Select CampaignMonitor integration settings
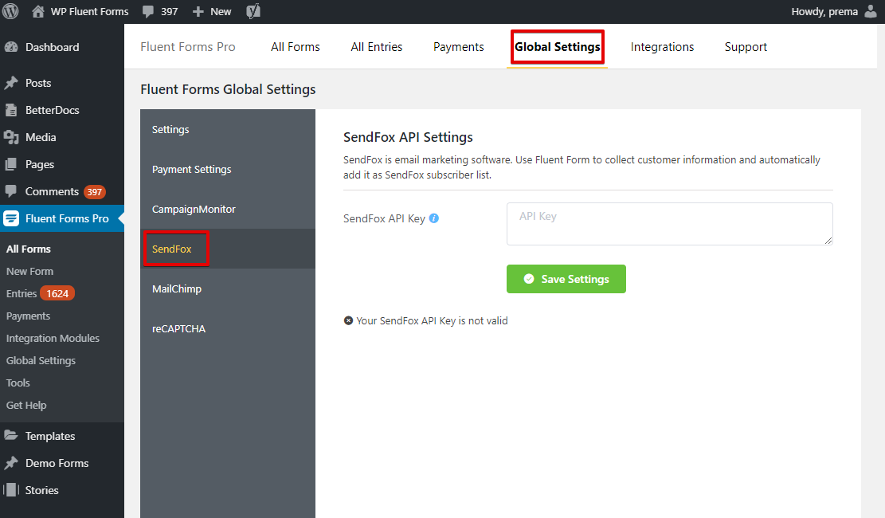The width and height of the screenshot is (885, 518). pyautogui.click(x=228, y=209)
